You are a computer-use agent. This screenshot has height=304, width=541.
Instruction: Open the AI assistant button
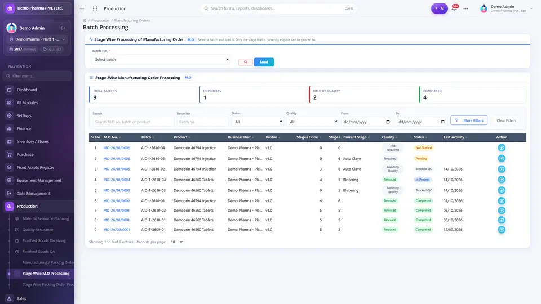(439, 8)
